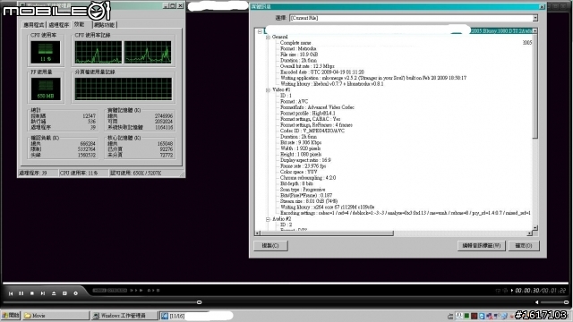Select 'Format : Matroska' row

[x=298, y=48]
